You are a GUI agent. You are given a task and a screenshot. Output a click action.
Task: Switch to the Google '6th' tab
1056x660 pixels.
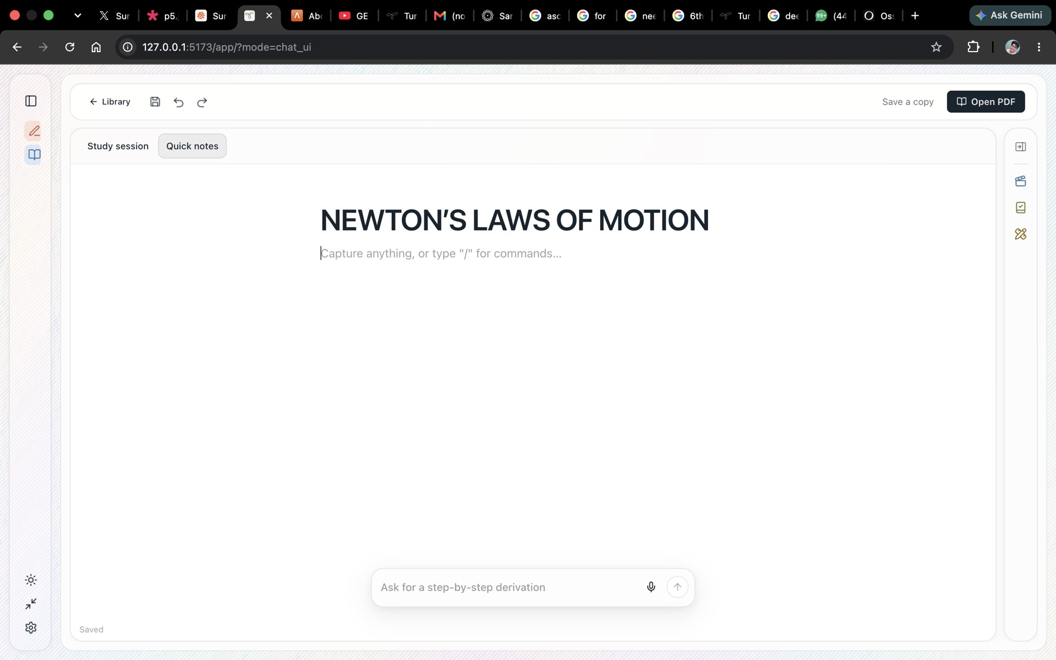point(688,16)
